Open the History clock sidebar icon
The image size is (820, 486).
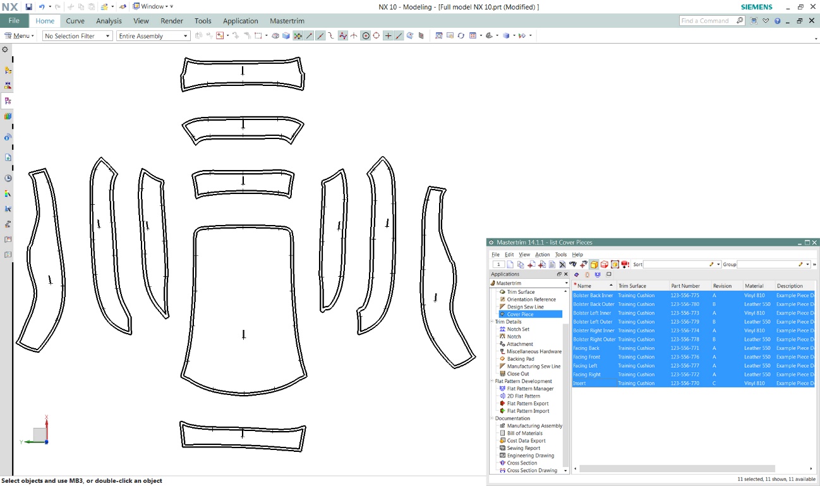click(8, 178)
